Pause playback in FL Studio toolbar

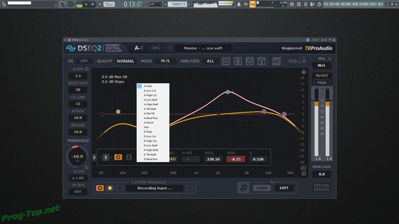[86, 4]
